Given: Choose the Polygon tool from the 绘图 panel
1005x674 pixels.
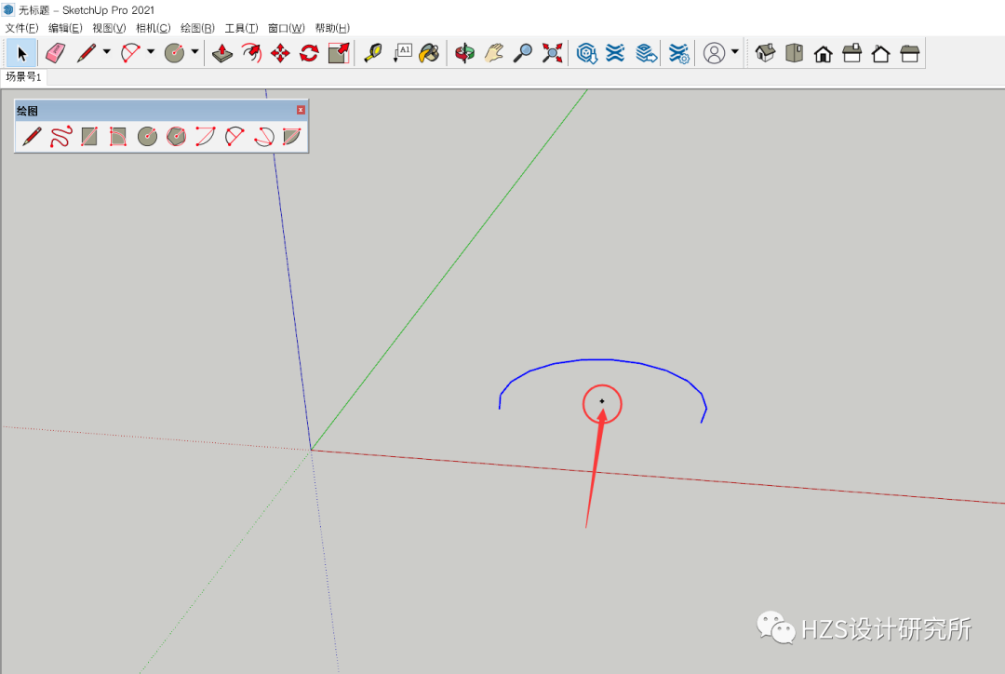Looking at the screenshot, I should coord(176,137).
